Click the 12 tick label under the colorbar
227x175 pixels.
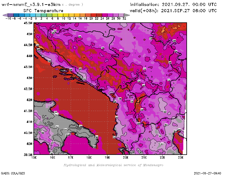(69, 18)
